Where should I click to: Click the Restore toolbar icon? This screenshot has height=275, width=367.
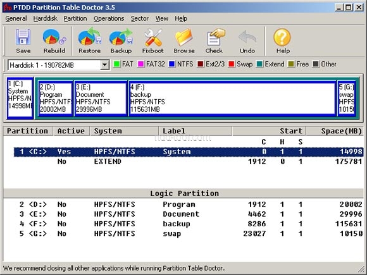(x=90, y=37)
